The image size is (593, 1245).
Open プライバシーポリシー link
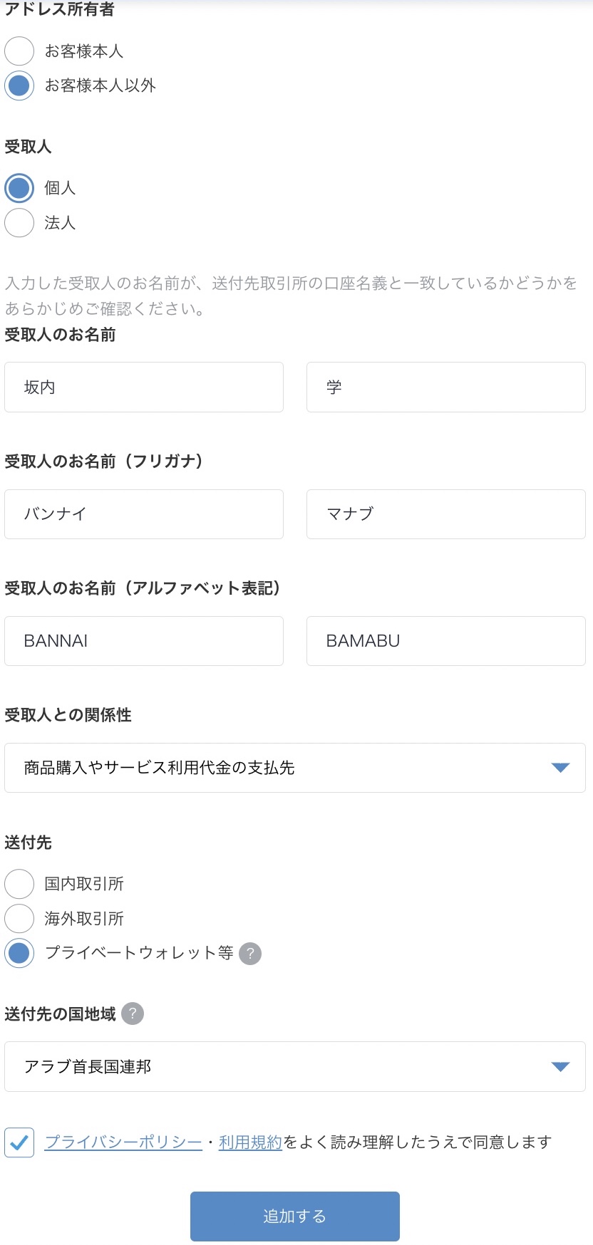pos(123,1142)
